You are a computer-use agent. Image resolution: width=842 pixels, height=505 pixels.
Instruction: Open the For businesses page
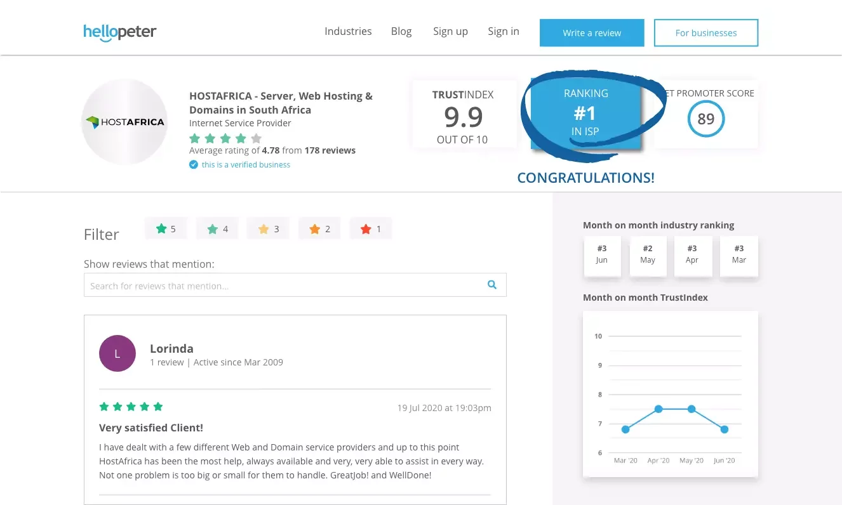[x=706, y=32]
